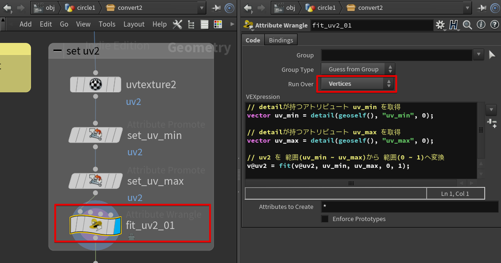Select convert2 in parameter pane path
This screenshot has width=501, height=263.
pos(364,7)
